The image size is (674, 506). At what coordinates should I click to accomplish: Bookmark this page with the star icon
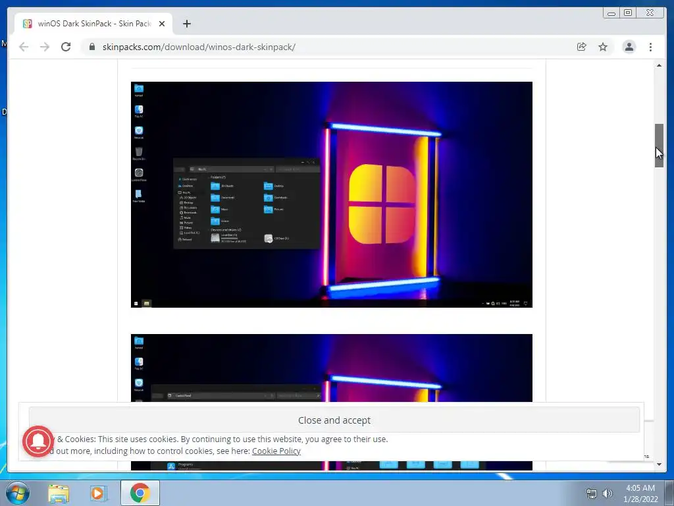click(x=603, y=47)
